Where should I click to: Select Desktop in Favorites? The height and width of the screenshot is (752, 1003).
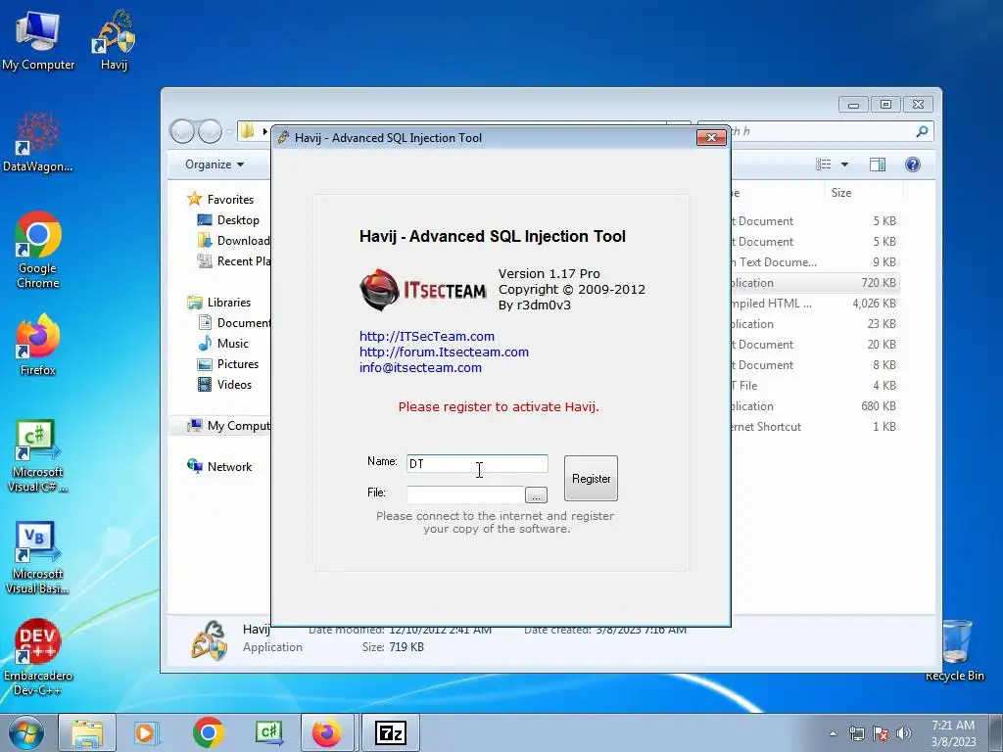[x=228, y=220]
